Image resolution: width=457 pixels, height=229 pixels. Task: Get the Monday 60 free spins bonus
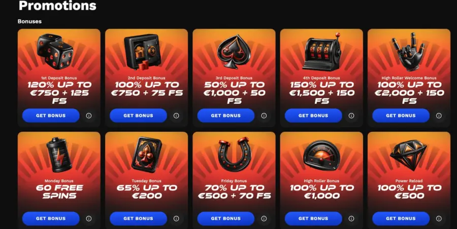click(51, 218)
